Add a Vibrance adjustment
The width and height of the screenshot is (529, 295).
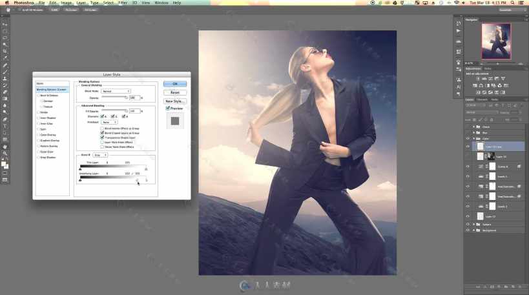(x=503, y=79)
